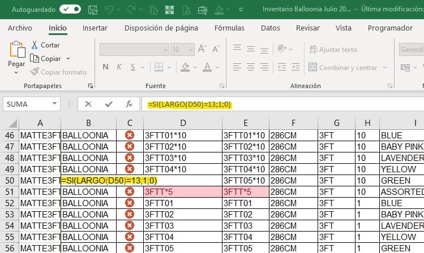This screenshot has width=424, height=253.
Task: Toggle the Autoguardado switch
Action: point(70,10)
